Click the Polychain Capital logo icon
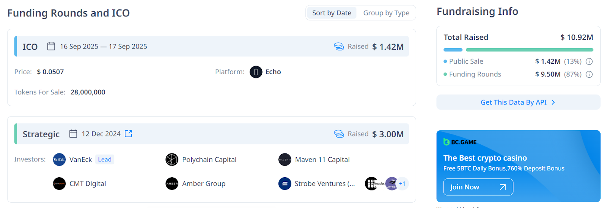Viewport: 607px width, 208px height. [172, 160]
